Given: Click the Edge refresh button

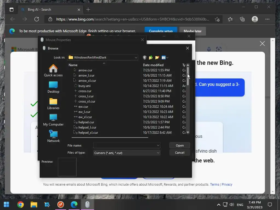Looking at the screenshot, I should 37,19.
